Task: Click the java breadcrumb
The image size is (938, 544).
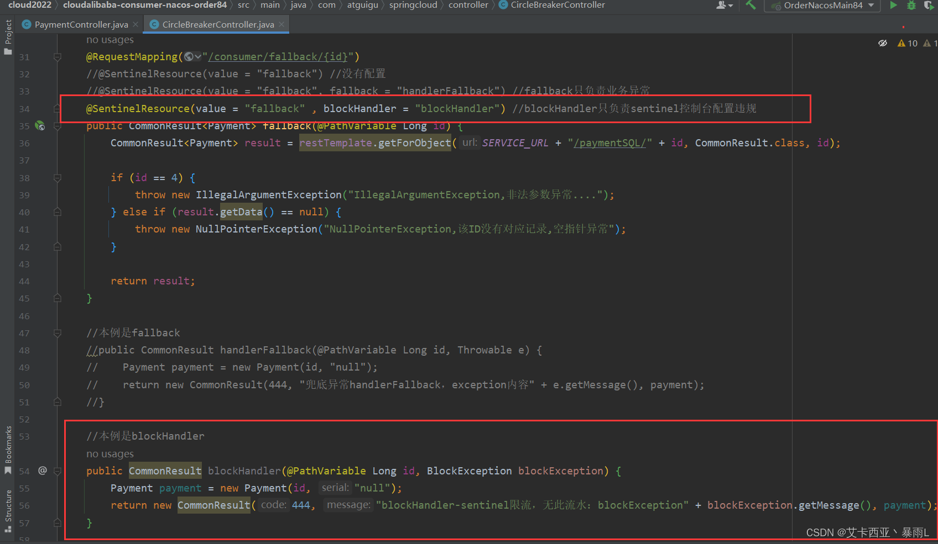Action: click(x=298, y=5)
